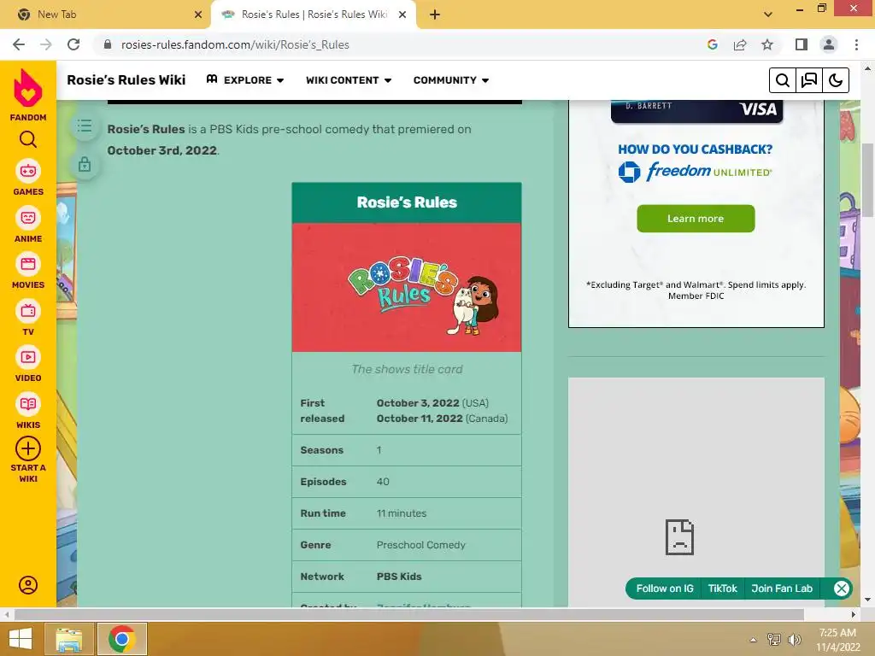Open the Chrome three-dot menu
Viewport: 875px width, 656px height.
(856, 44)
